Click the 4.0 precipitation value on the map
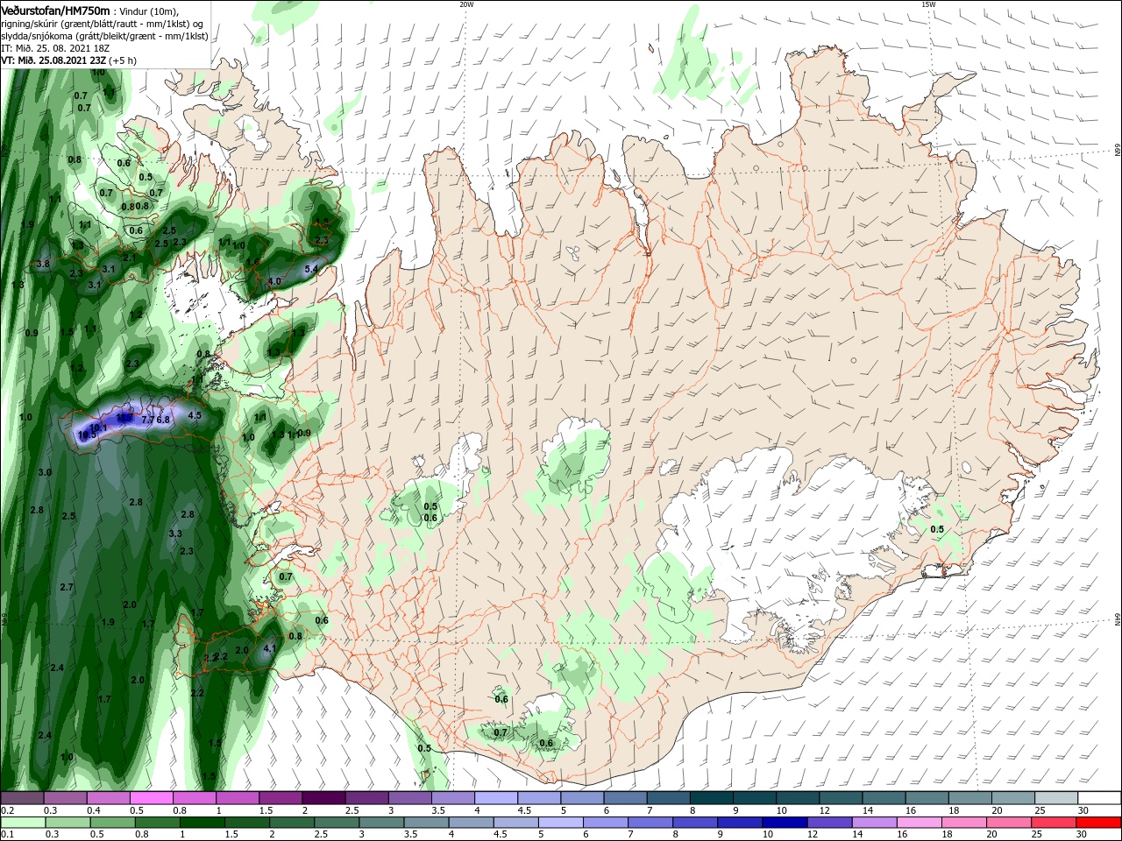1122x841 pixels. 274,281
